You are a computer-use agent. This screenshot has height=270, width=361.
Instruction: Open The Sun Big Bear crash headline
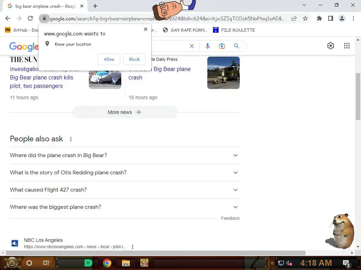point(42,77)
